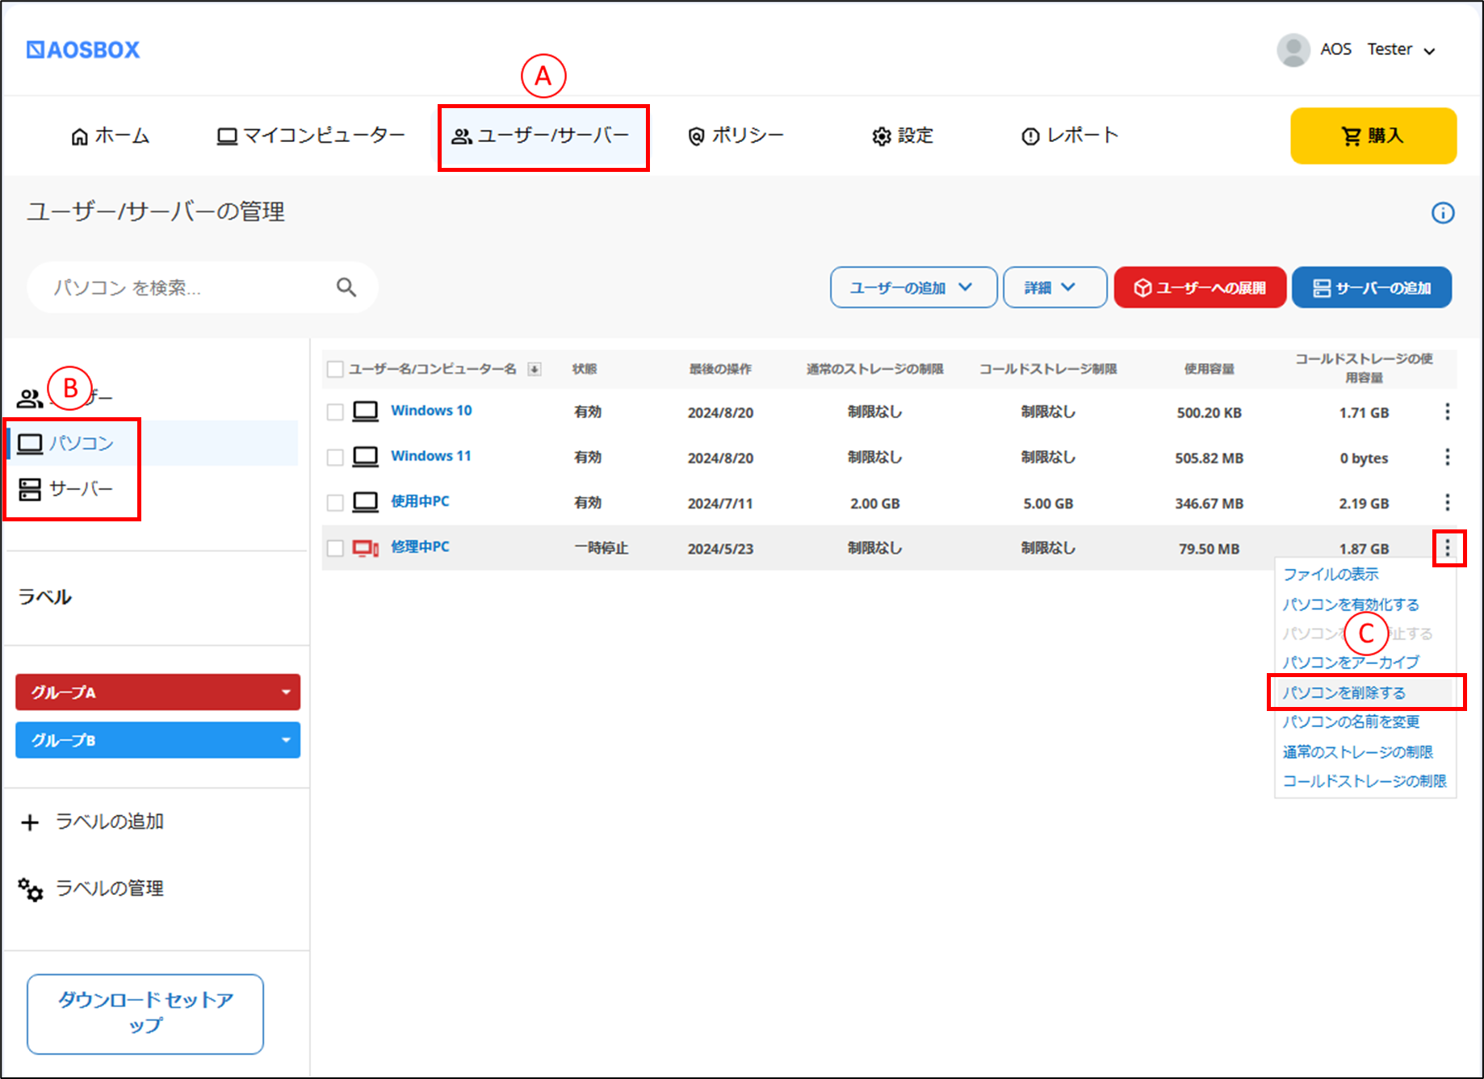Expand the ユーザーの追加 dropdown
1484x1079 pixels.
click(913, 287)
